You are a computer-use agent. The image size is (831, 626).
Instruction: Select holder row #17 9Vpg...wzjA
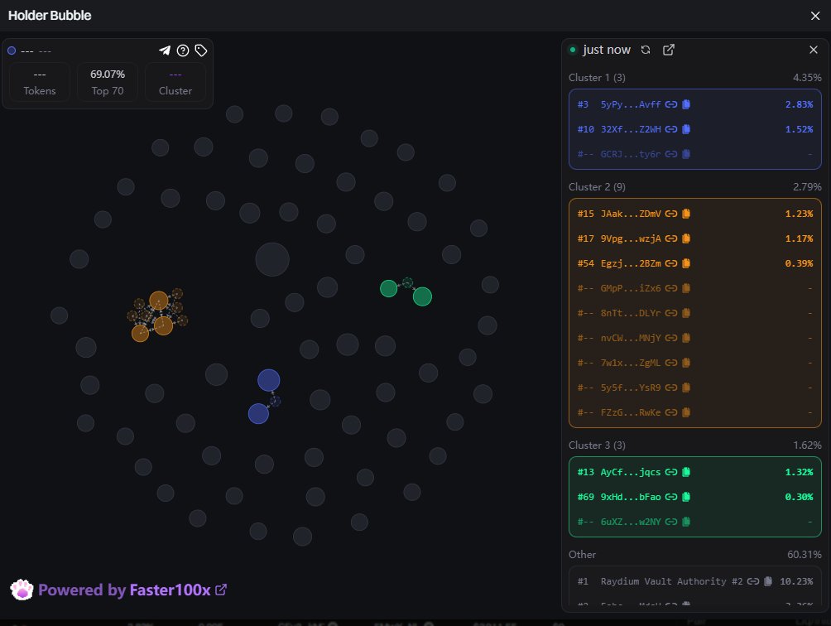pyautogui.click(x=694, y=238)
